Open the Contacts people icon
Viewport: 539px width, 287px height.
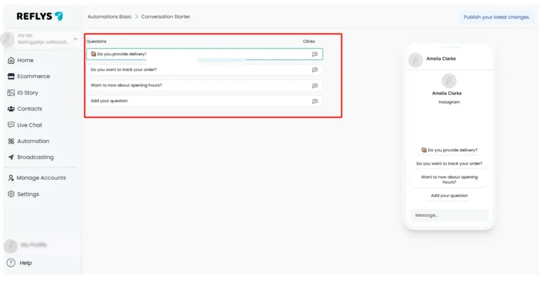[x=11, y=109]
